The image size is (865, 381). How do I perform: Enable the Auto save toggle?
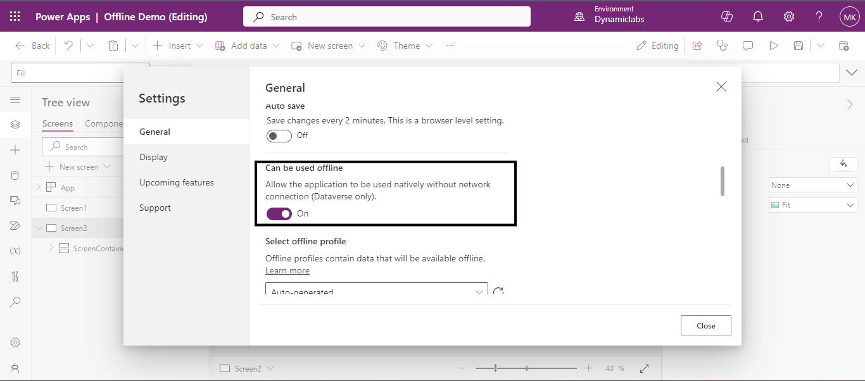(x=279, y=135)
